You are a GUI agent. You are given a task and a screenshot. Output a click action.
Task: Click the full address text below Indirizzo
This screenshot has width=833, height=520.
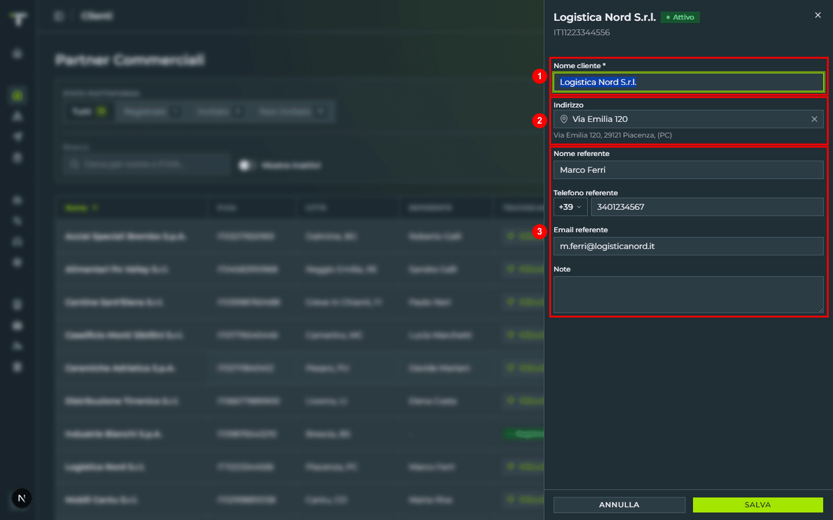(x=613, y=135)
